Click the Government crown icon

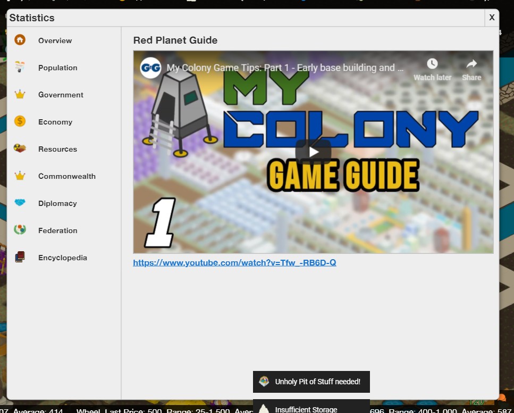point(20,95)
